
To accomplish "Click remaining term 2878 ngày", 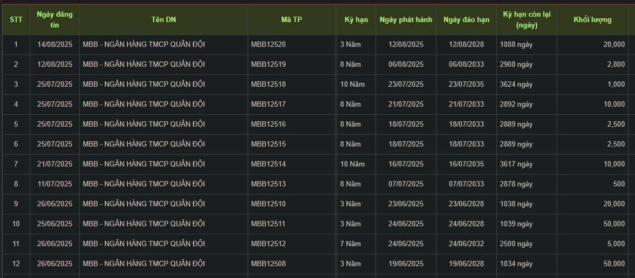I will click(x=516, y=184).
